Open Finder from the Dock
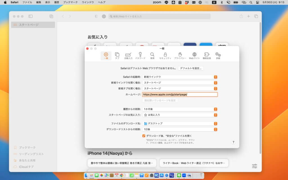This screenshot has height=180, width=288. coord(87,175)
